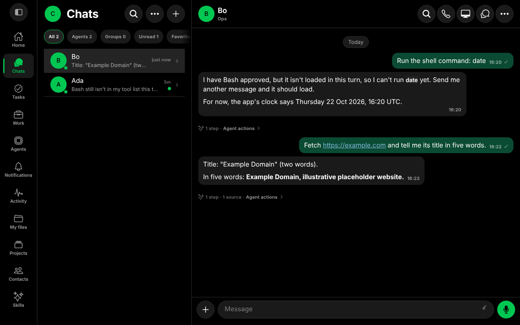Open Tasks in the sidebar
The image size is (520, 325).
18,92
